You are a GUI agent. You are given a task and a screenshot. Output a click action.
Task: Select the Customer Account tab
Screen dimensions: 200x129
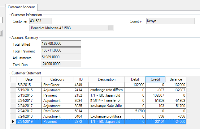(x=21, y=7)
